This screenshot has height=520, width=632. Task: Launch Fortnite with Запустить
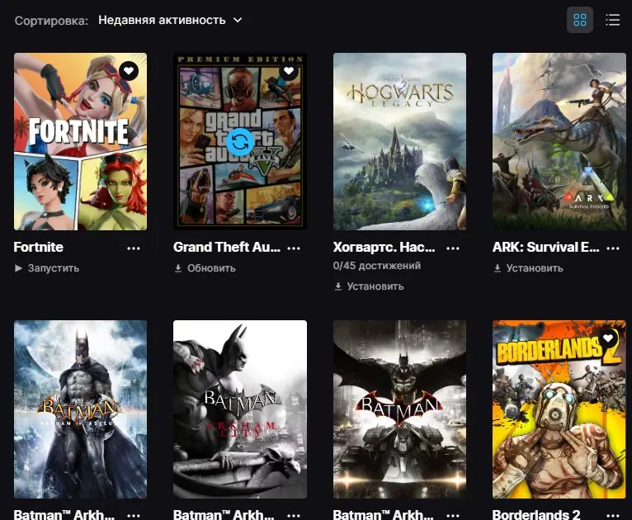click(47, 268)
